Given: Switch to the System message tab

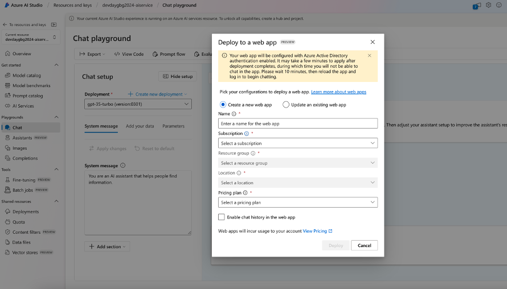Looking at the screenshot, I should [101, 126].
